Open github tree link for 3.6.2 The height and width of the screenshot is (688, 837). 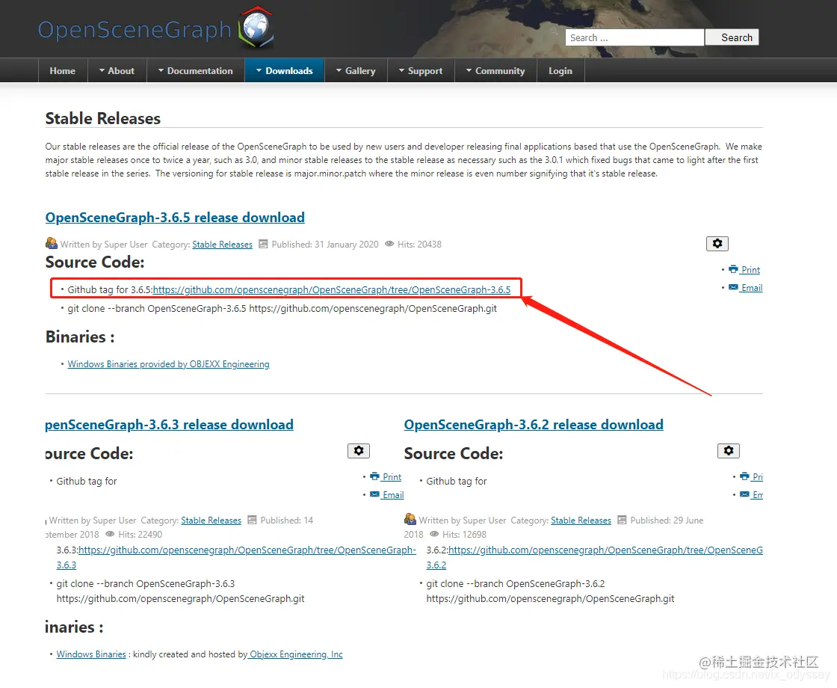(605, 550)
